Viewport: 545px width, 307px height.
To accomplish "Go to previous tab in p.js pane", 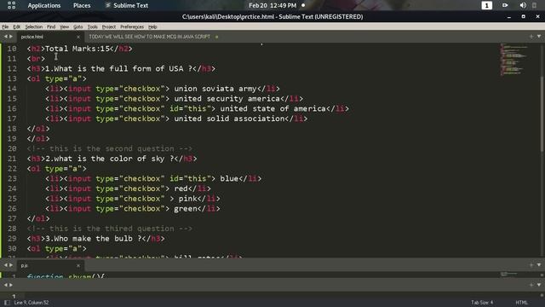I will (x=5, y=265).
